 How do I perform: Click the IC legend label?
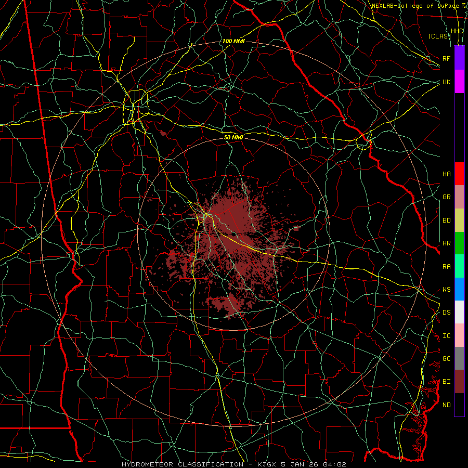point(446,336)
